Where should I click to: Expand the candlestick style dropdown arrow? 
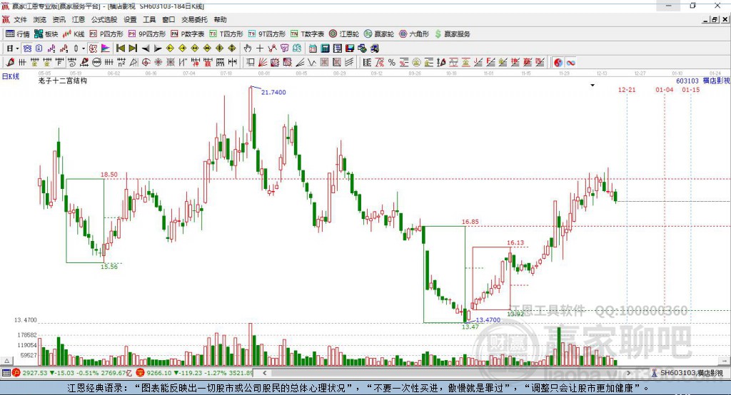point(84,48)
